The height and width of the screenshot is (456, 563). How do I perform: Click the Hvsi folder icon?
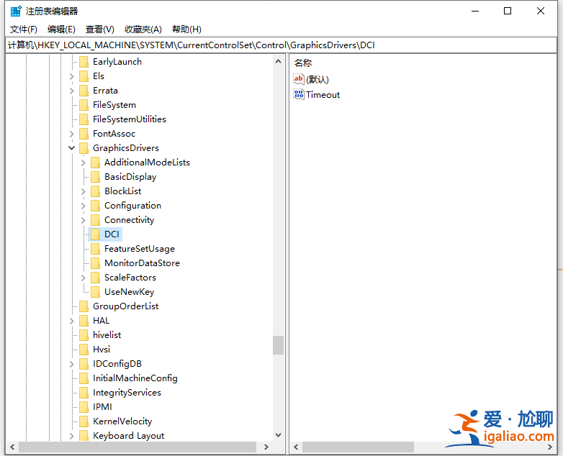(x=84, y=349)
